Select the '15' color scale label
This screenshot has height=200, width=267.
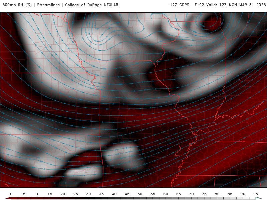pos(50,194)
